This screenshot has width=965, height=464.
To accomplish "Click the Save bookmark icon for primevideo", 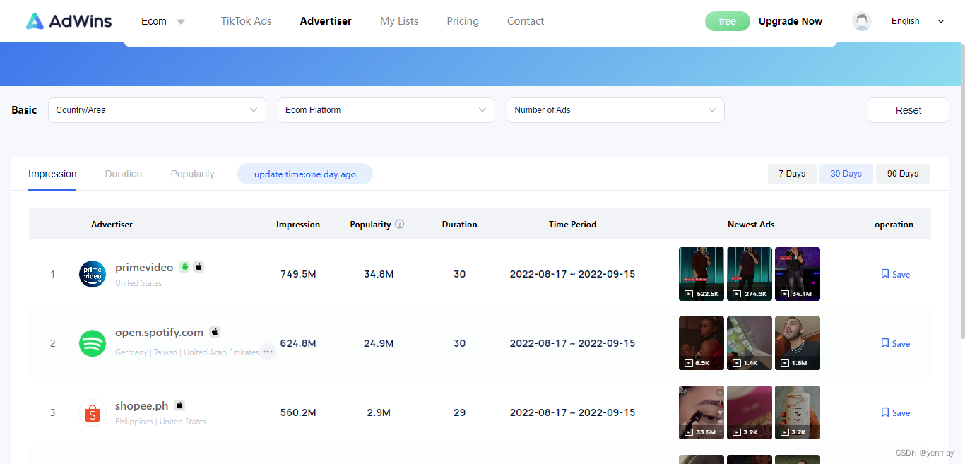I will tap(884, 274).
